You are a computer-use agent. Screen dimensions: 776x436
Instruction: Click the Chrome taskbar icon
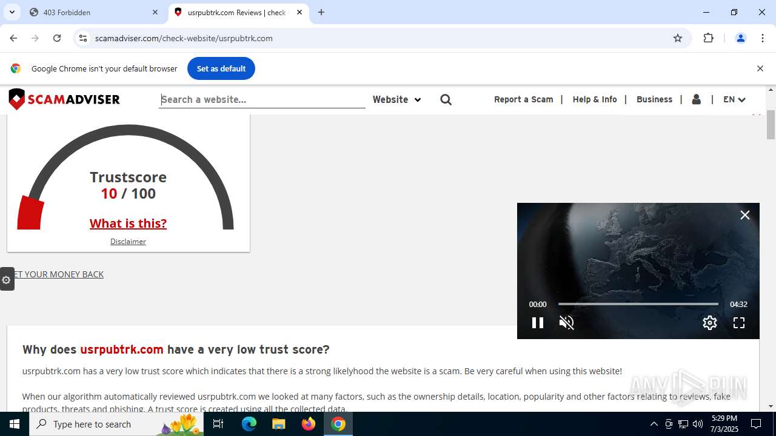tap(338, 424)
